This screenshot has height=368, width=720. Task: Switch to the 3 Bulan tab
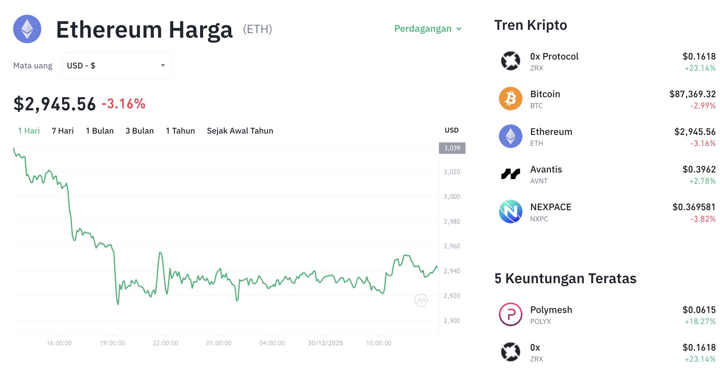140,131
